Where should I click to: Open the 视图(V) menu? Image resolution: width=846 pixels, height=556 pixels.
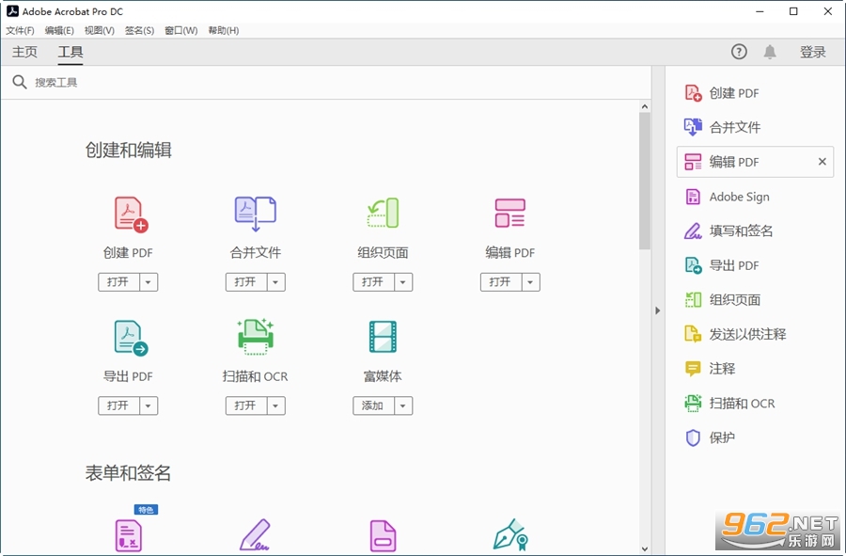click(100, 31)
